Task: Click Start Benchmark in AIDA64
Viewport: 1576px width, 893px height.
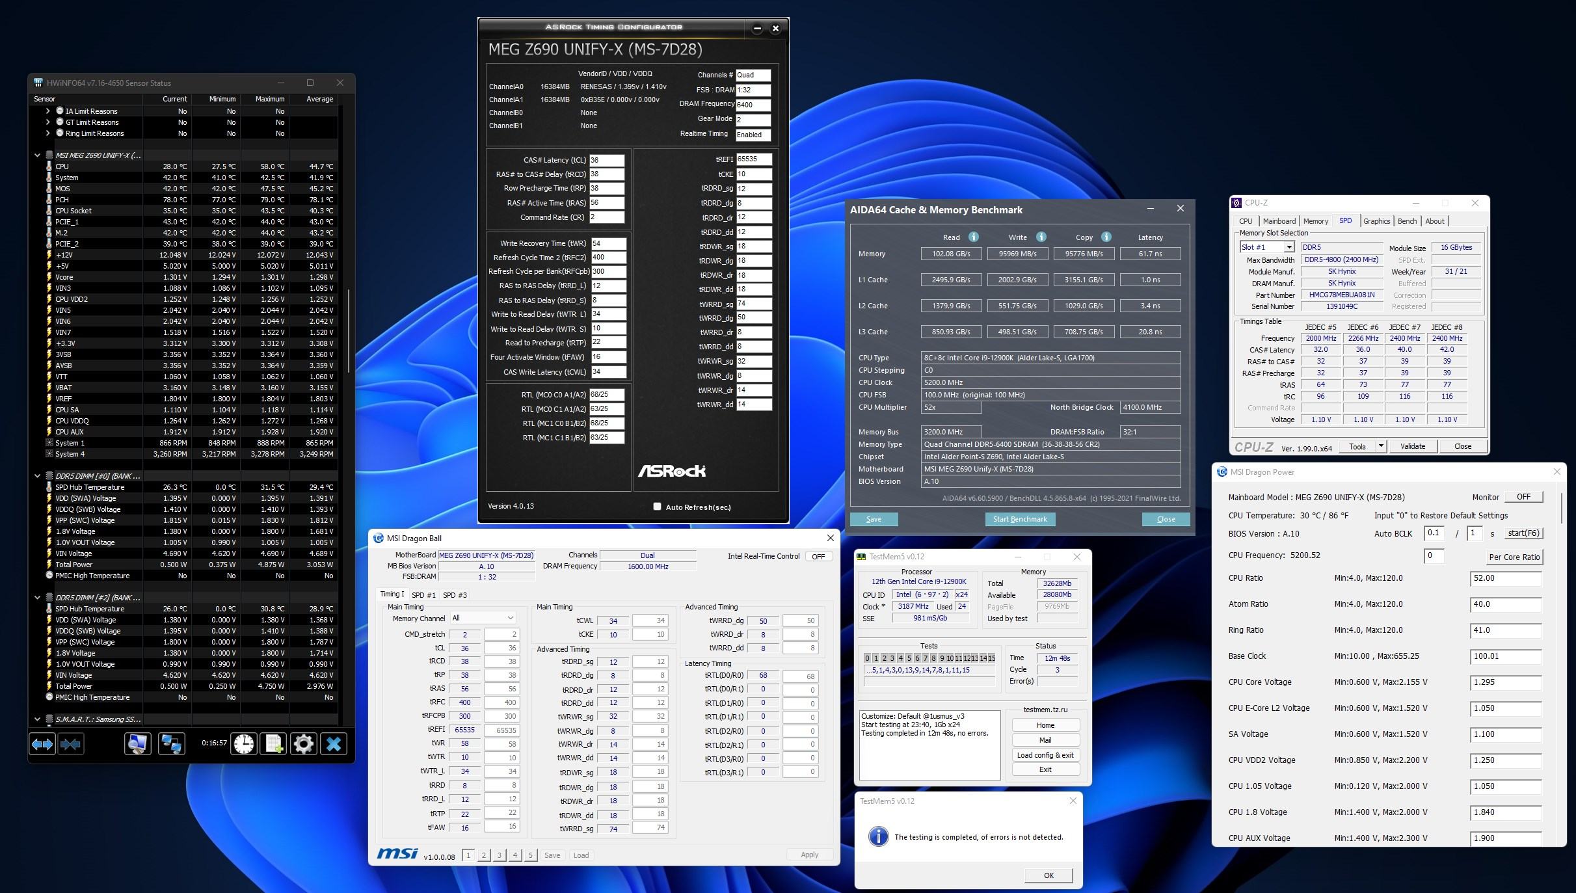Action: pos(1019,519)
